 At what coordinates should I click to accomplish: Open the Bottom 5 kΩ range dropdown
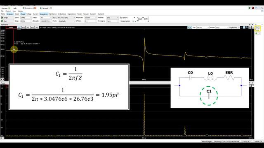click(x=222, y=28)
